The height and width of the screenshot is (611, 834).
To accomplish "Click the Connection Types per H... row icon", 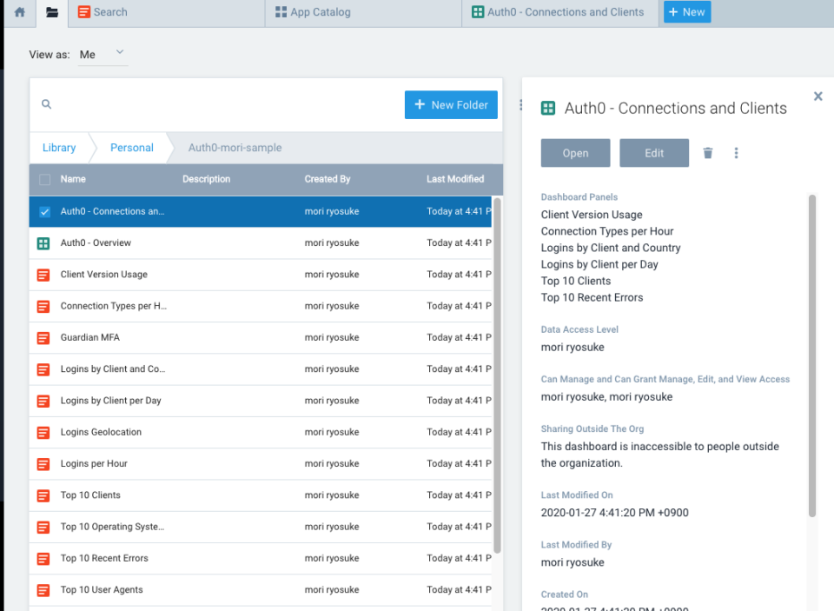I will [43, 307].
